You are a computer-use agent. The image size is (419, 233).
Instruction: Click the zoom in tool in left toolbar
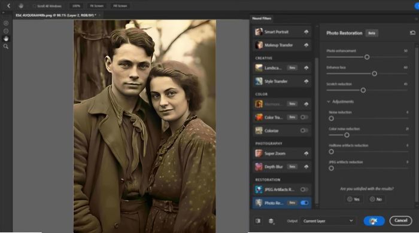6,23
